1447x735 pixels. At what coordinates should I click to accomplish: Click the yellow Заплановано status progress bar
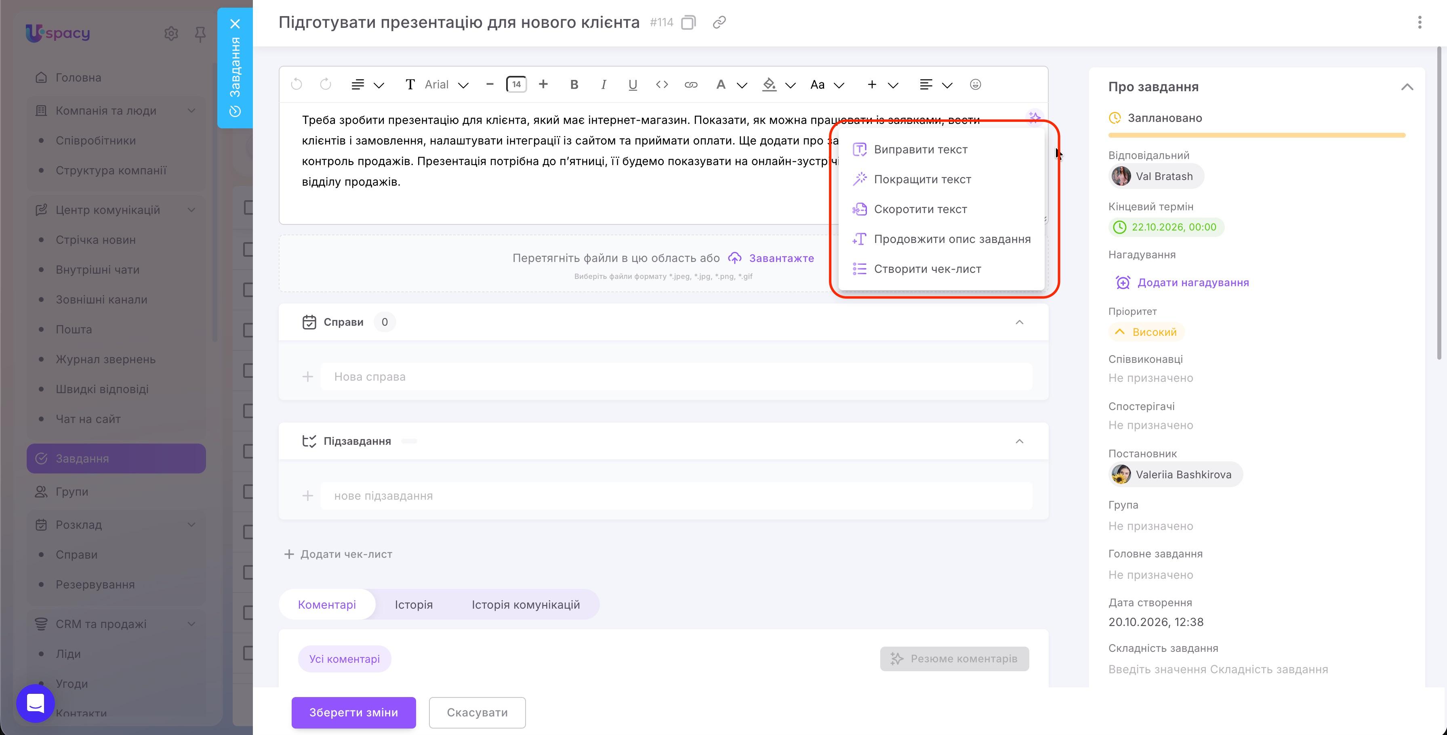[1257, 135]
